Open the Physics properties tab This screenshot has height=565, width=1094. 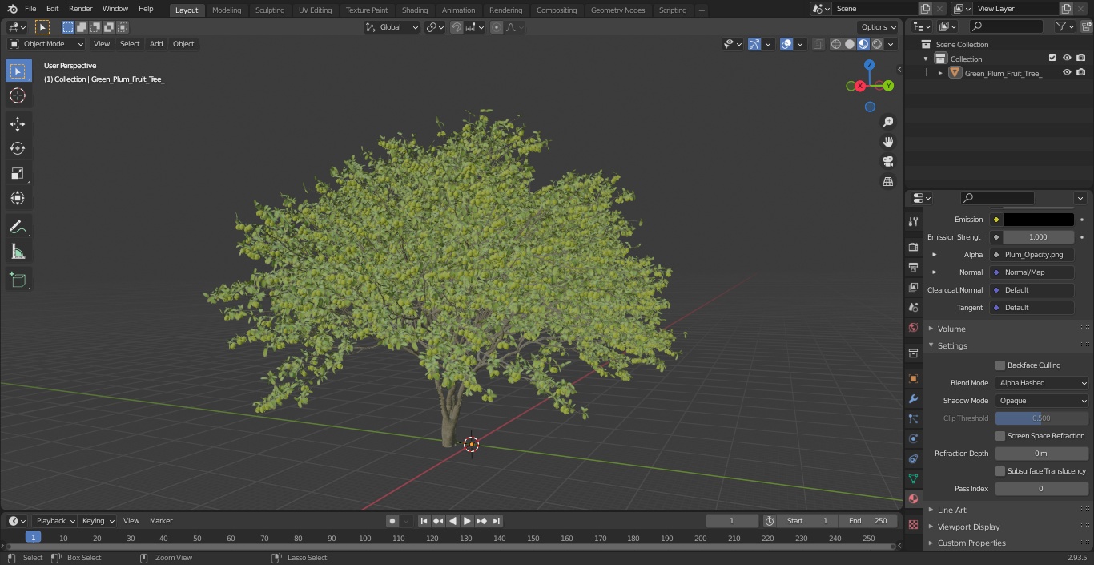(913, 438)
